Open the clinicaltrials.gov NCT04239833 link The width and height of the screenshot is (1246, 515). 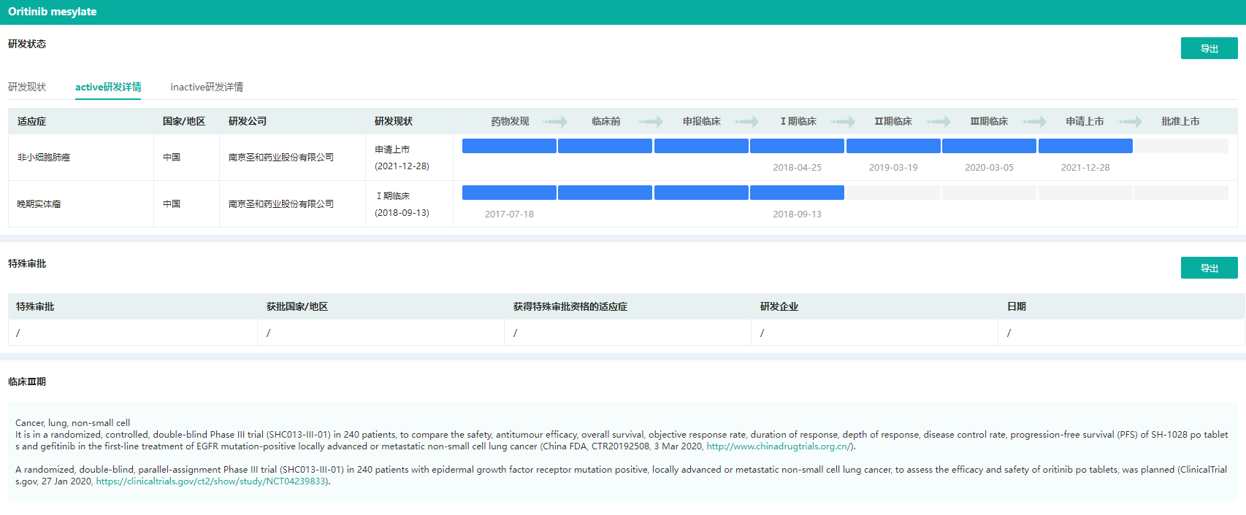point(211,481)
